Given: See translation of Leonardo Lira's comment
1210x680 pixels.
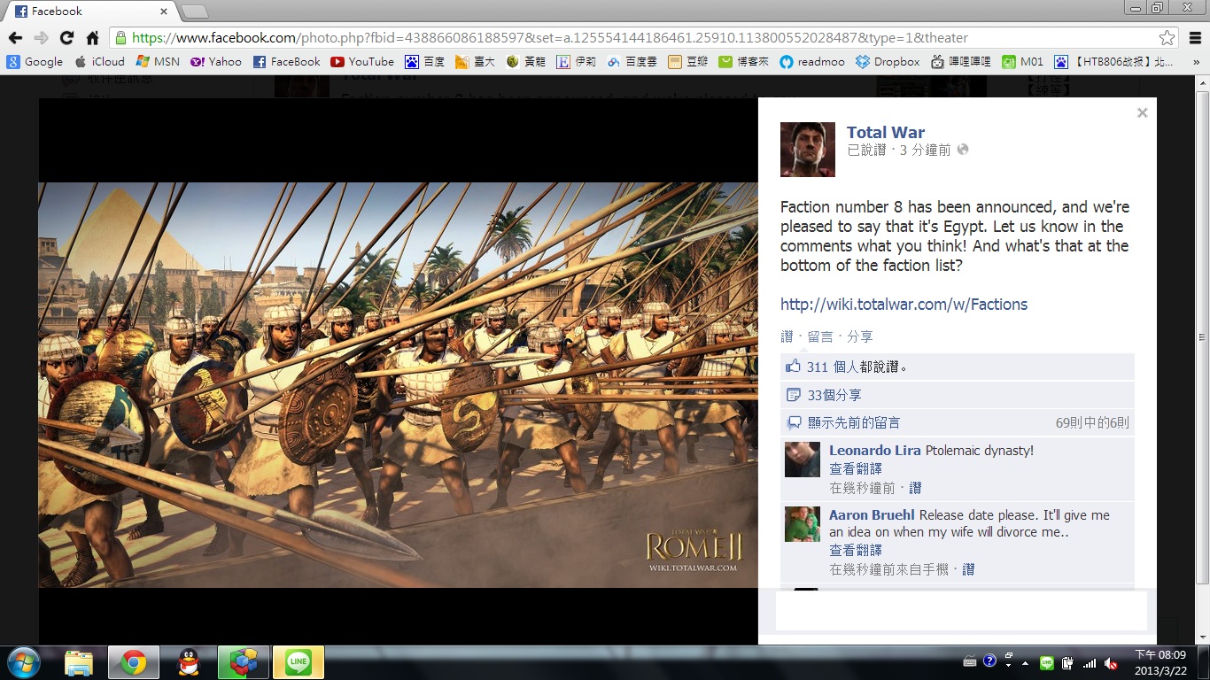Looking at the screenshot, I should (x=856, y=469).
